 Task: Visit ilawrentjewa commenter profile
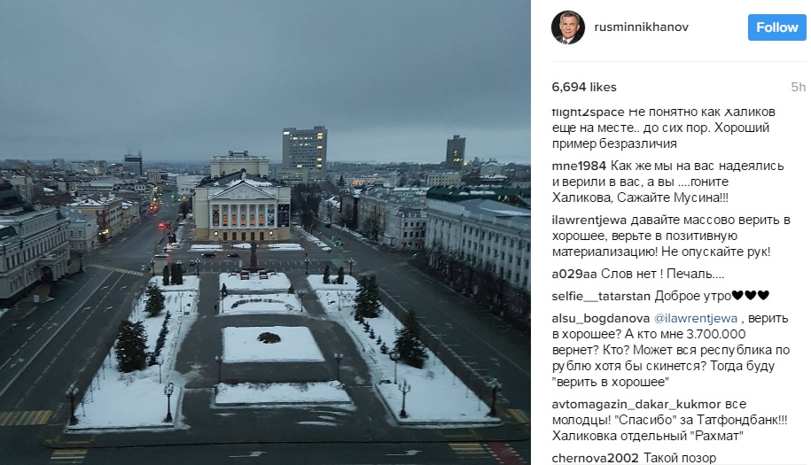click(589, 220)
